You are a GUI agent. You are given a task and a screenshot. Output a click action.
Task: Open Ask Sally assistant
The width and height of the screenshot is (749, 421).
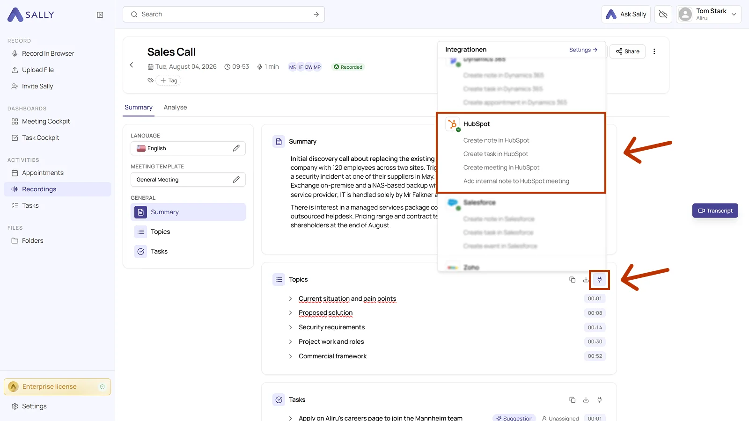click(x=626, y=15)
